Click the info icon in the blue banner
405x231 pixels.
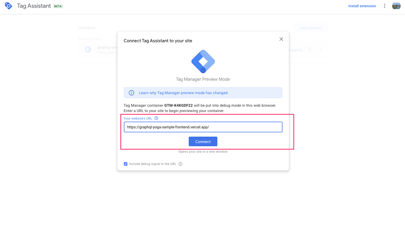(x=132, y=93)
